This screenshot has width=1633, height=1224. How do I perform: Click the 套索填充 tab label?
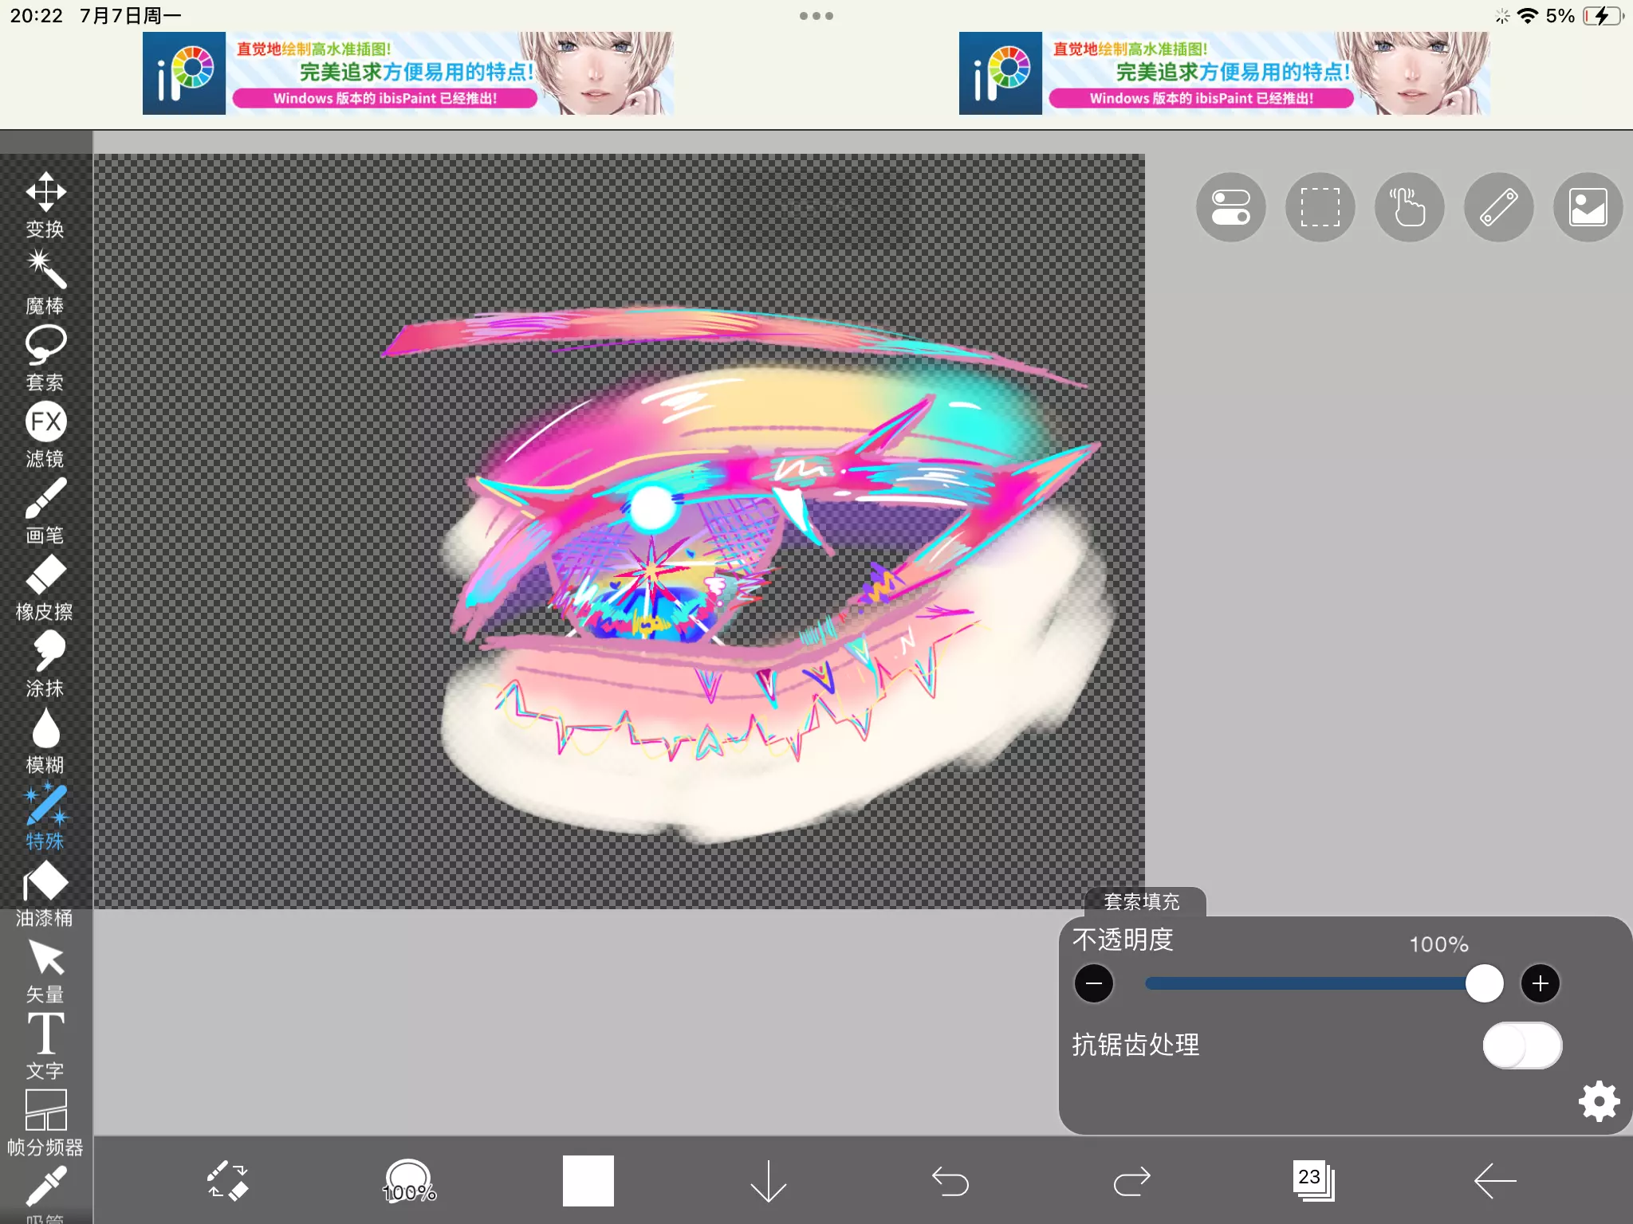pyautogui.click(x=1142, y=901)
